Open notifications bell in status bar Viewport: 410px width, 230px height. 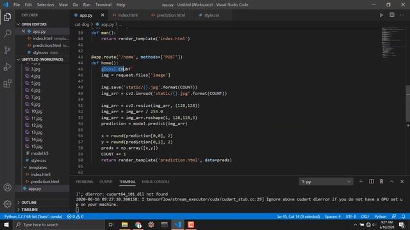pyautogui.click(x=404, y=217)
